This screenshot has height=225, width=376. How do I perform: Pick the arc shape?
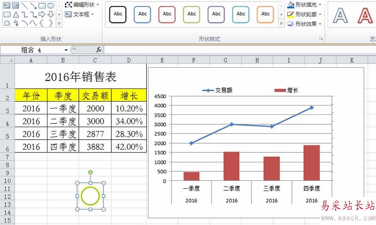pyautogui.click(x=24, y=23)
